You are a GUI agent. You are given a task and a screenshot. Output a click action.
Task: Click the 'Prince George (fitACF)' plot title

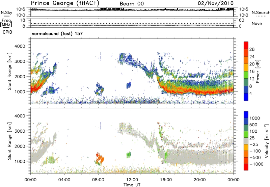[x=65, y=3]
